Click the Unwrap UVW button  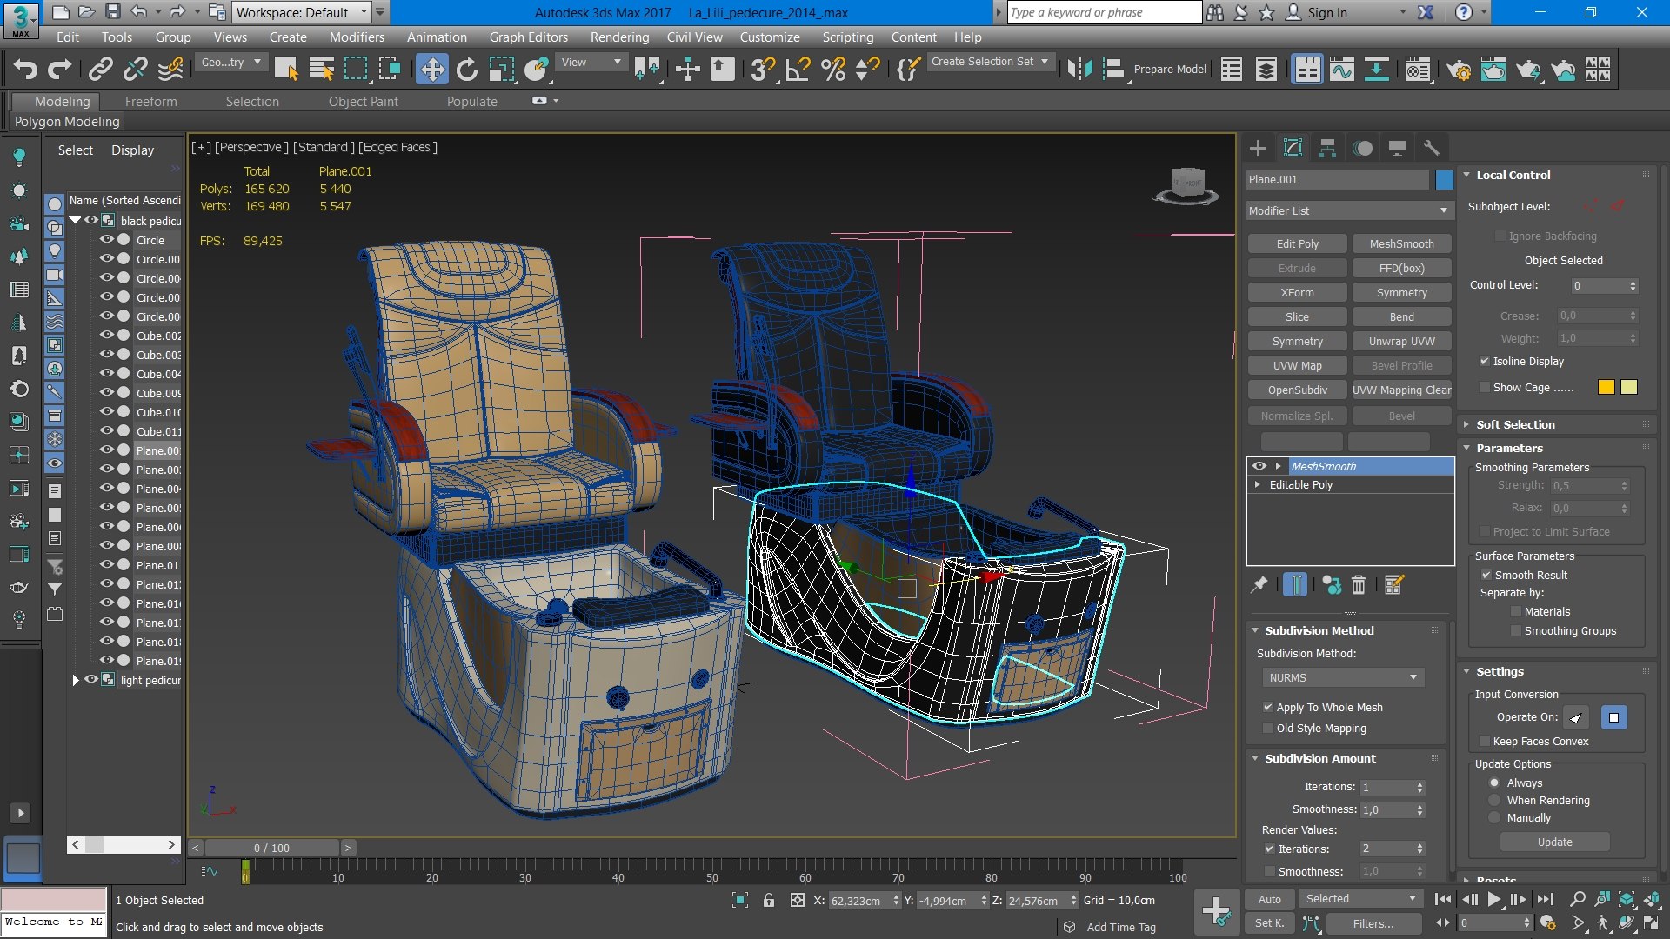tap(1401, 342)
